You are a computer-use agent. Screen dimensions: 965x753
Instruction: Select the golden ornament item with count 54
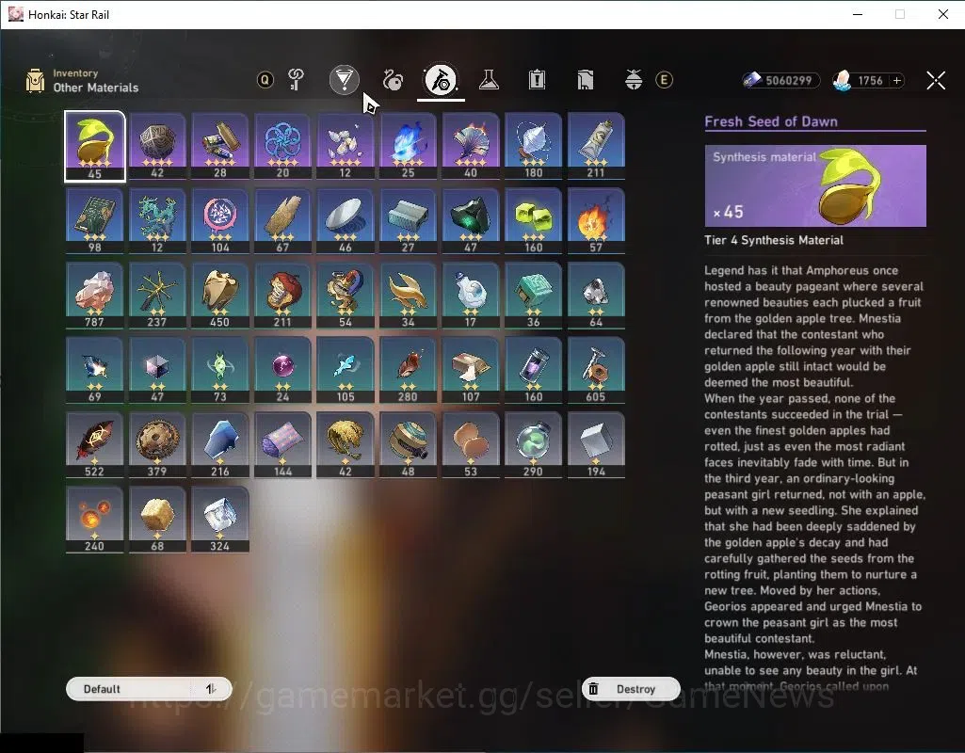click(345, 296)
